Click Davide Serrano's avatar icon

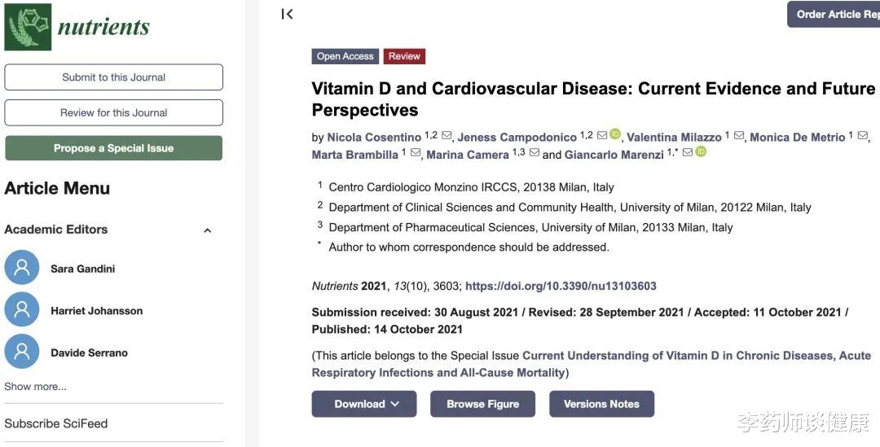[22, 352]
